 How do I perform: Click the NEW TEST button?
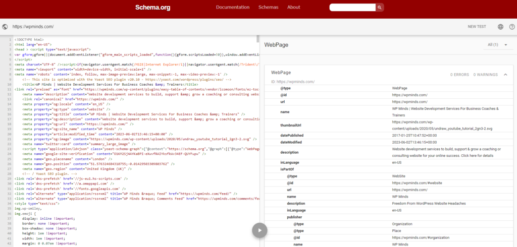tap(477, 27)
